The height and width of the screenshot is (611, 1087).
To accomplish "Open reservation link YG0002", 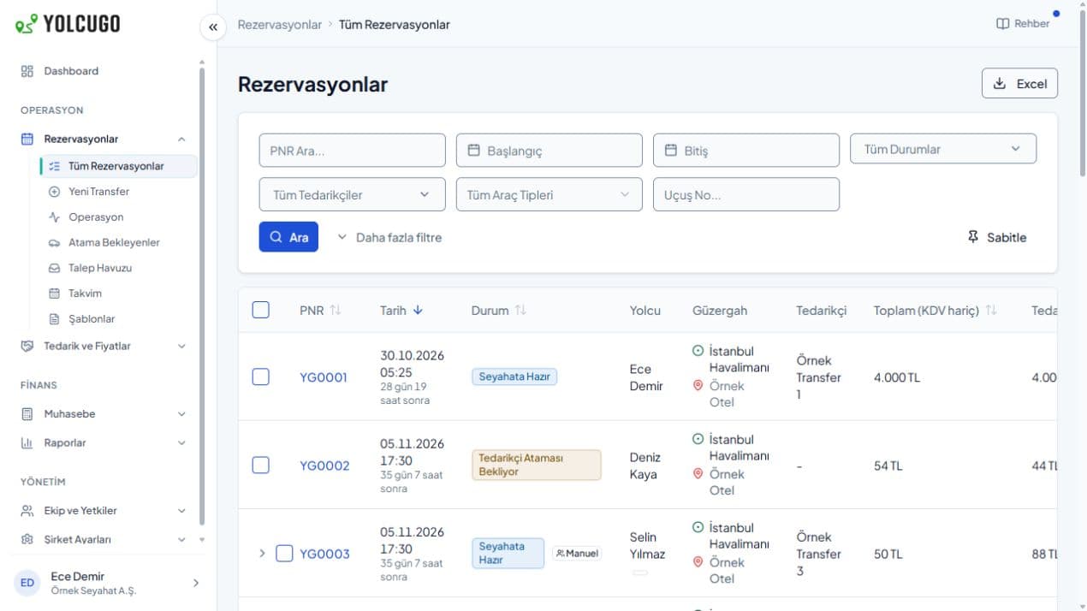I will click(x=324, y=466).
